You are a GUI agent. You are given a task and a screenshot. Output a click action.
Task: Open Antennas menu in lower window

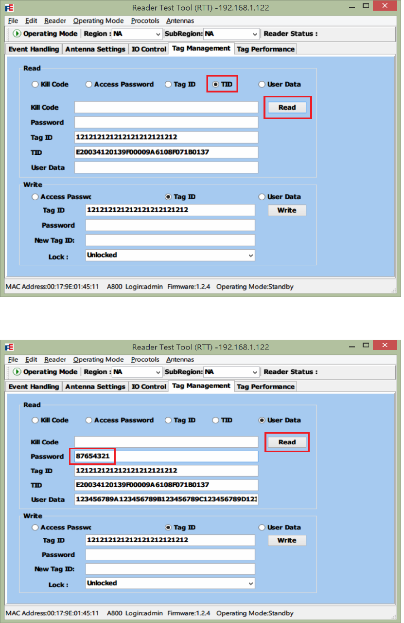[180, 360]
